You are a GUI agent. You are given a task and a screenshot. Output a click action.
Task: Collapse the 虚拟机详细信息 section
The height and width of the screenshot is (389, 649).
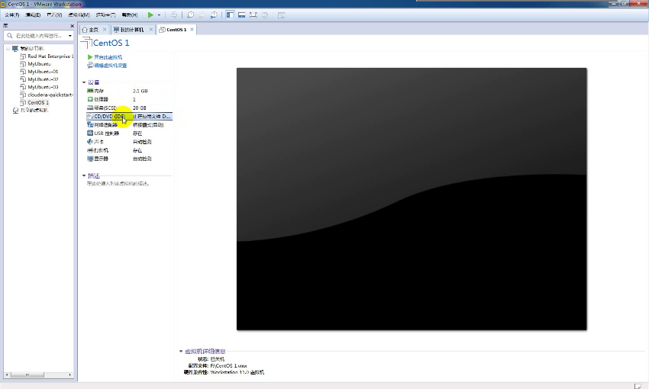tap(181, 352)
